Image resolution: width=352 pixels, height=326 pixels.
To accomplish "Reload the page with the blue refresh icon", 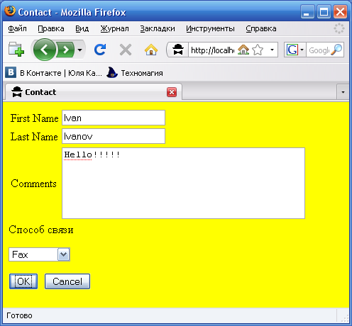I will point(100,50).
